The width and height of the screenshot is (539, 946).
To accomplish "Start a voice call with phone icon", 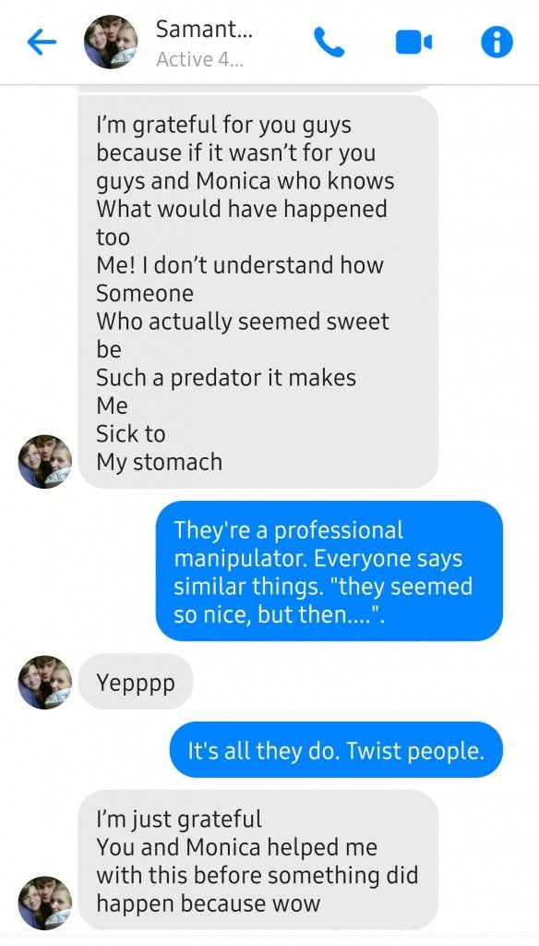I will pos(329,42).
